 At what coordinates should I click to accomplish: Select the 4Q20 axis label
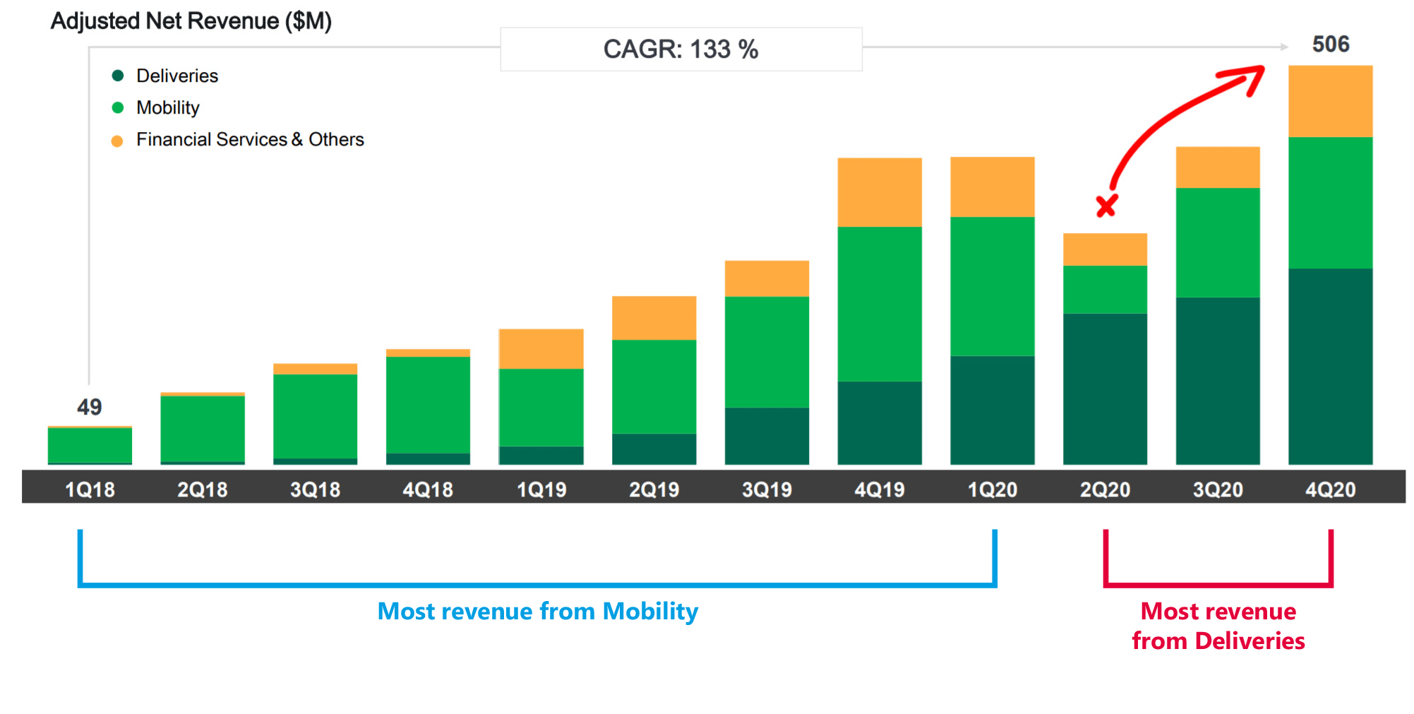1330,488
